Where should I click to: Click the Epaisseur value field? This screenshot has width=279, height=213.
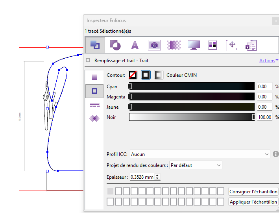click(142, 177)
